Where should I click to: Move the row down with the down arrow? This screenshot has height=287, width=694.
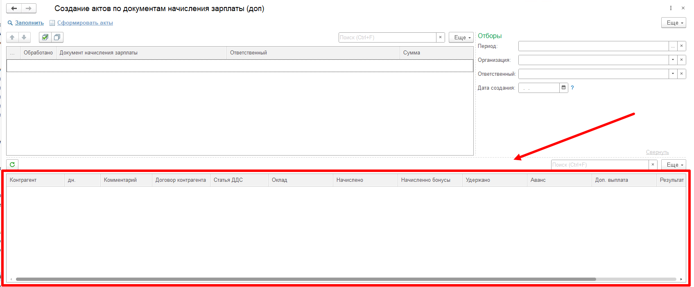tap(24, 37)
